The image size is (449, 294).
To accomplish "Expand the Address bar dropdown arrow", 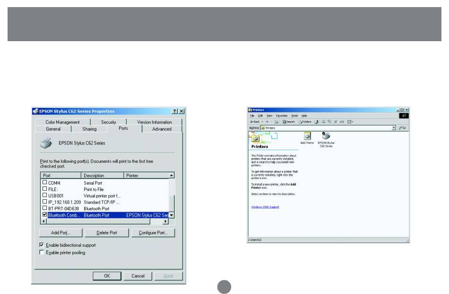I will pyautogui.click(x=394, y=128).
